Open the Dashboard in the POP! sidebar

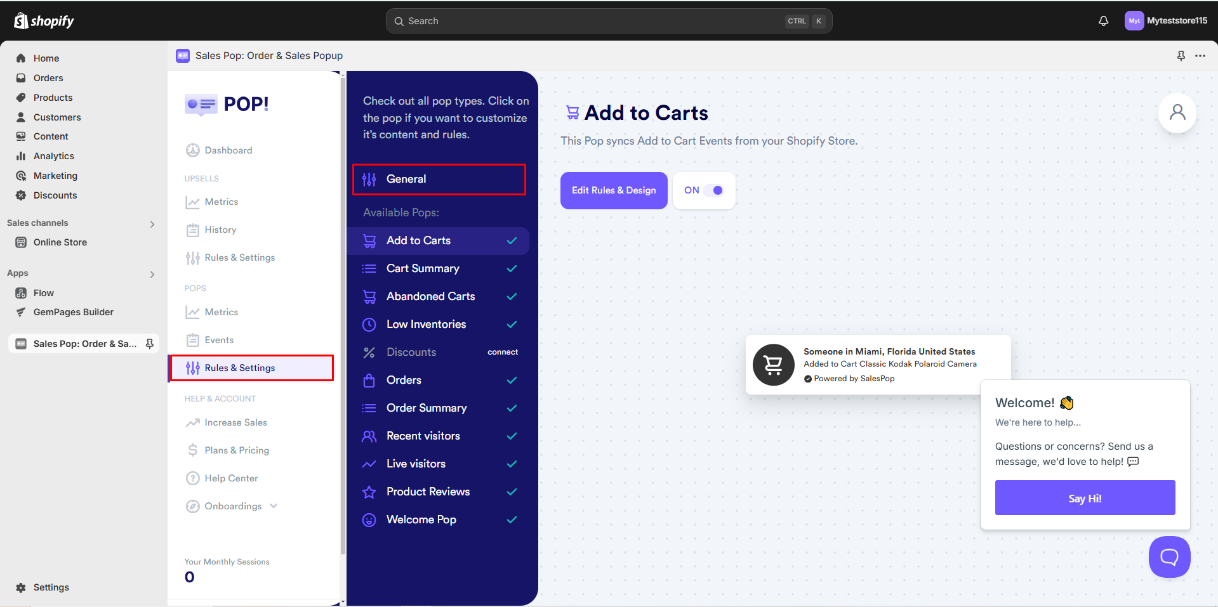(228, 150)
